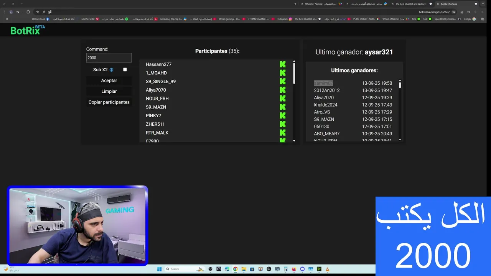Click the Limpiar button

[109, 91]
